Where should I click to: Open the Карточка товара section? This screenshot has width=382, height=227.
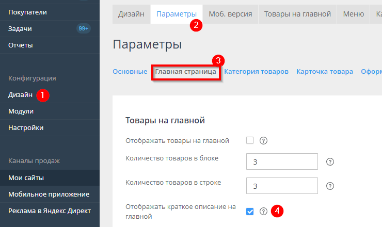point(324,72)
